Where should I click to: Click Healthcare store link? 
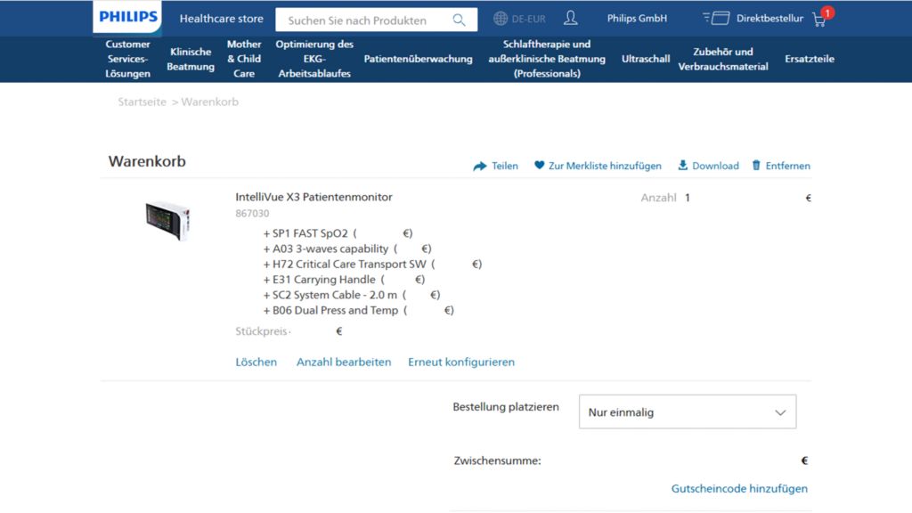click(x=221, y=19)
